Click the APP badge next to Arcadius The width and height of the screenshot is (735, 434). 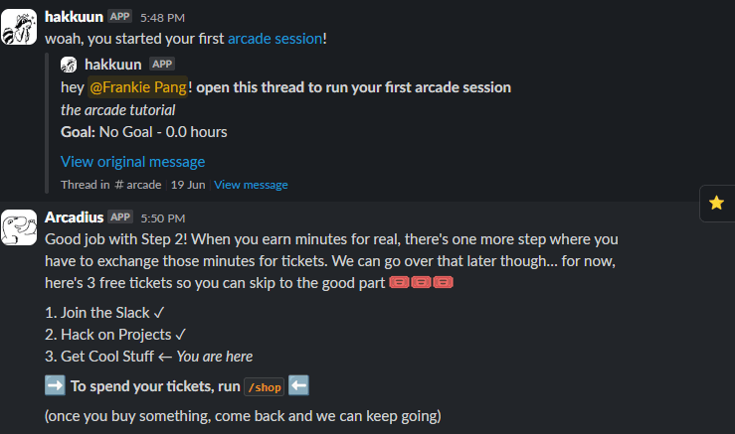[x=120, y=217]
